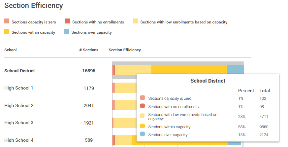Open the High School 1 row
Screen dimensions: 288x147
19,88
